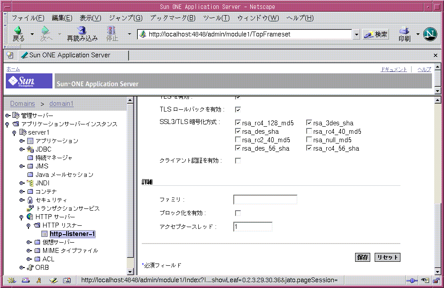Enable ブロック化を有効 checkbox
The width and height of the screenshot is (444, 288).
coord(238,213)
